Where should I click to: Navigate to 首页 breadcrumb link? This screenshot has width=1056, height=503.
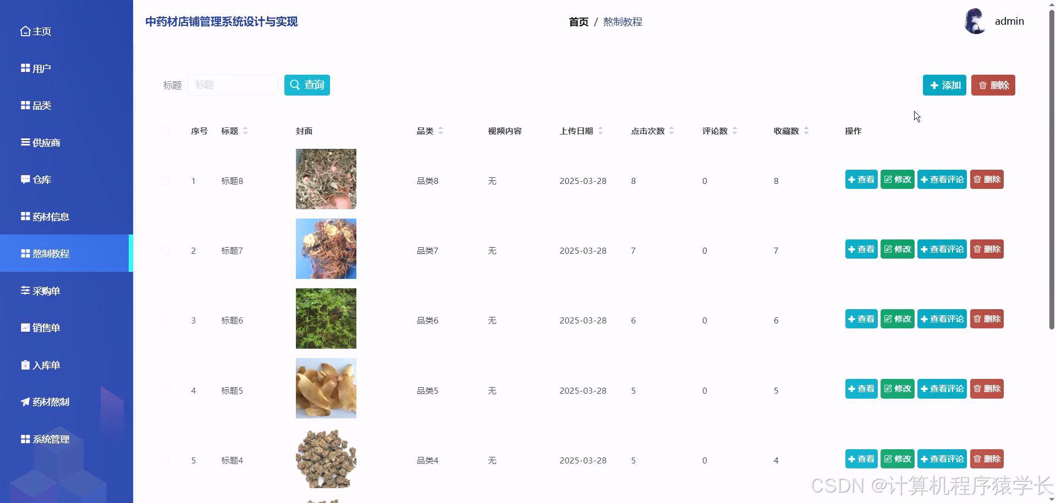(x=578, y=21)
